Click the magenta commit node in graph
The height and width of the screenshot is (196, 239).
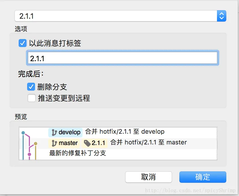pos(29,154)
